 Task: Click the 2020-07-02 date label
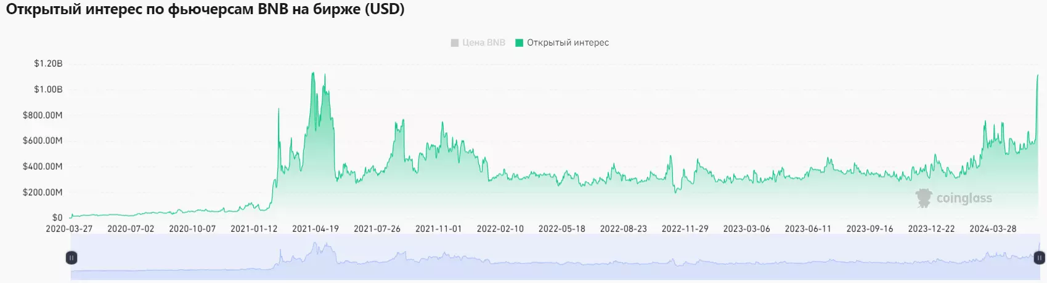131,228
